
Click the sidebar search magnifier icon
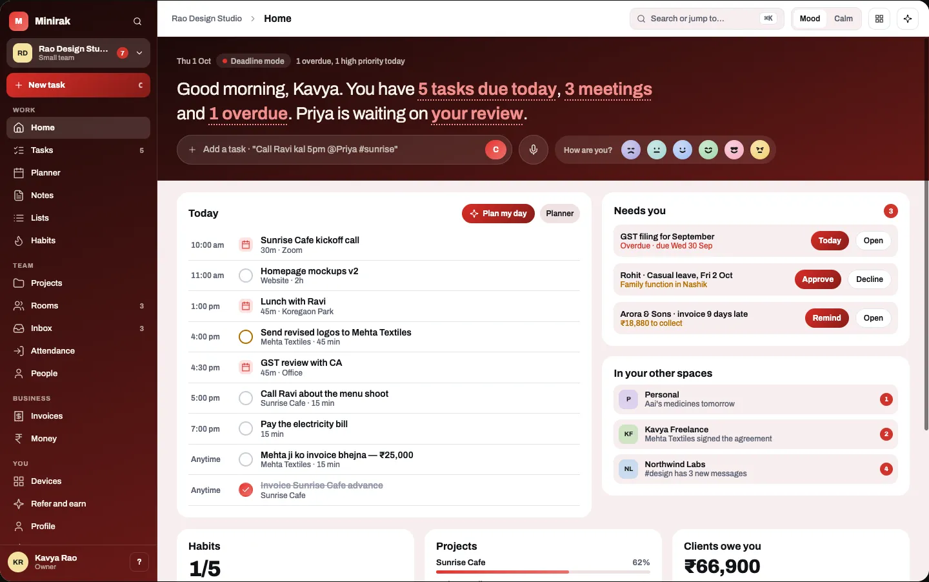(x=137, y=21)
